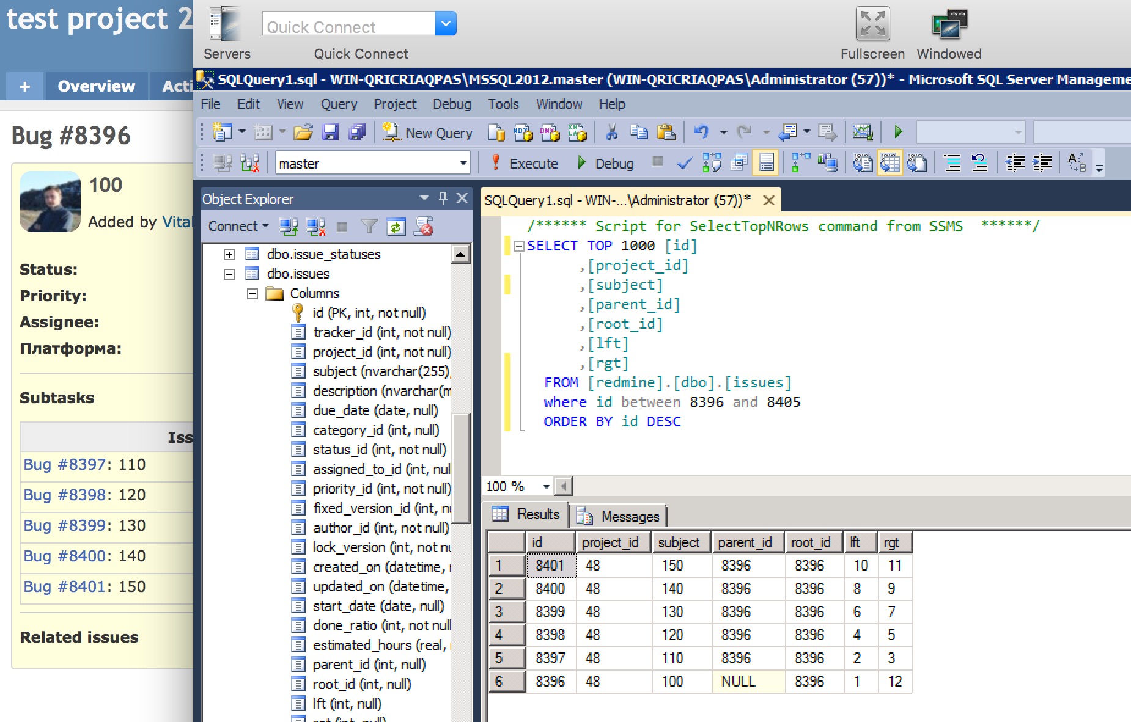Image resolution: width=1131 pixels, height=722 pixels.
Task: Click the Decrease Indent icon
Action: (x=1015, y=163)
